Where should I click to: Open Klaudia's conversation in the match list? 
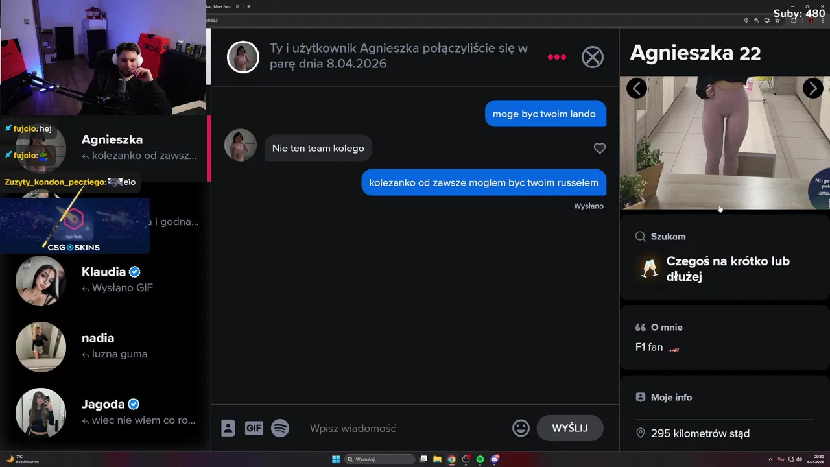(107, 280)
